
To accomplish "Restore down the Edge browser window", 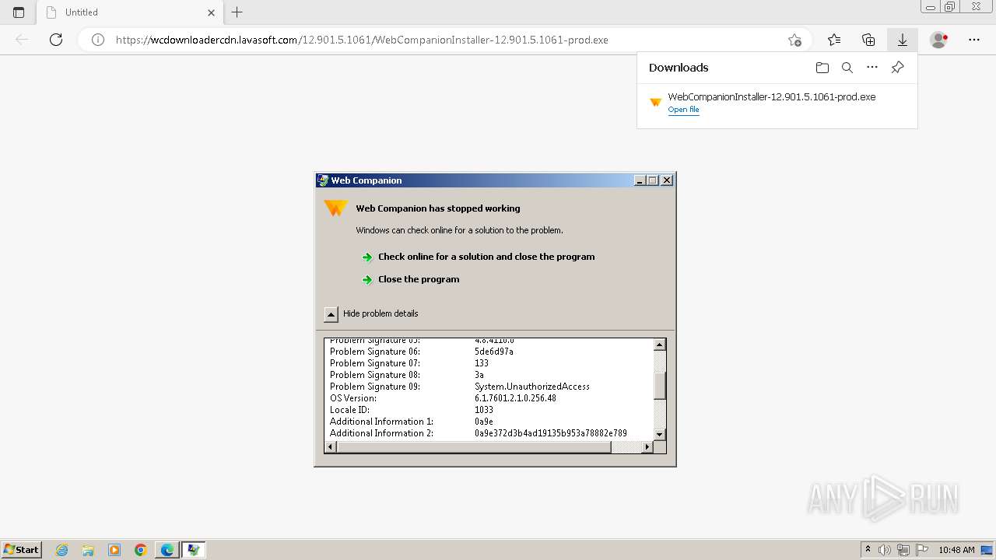I will (949, 7).
